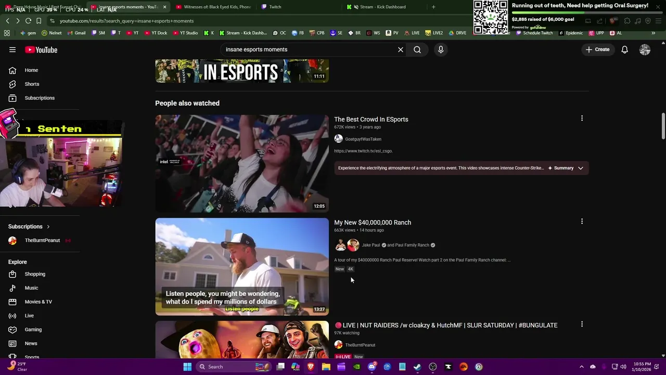Open options for the Ranch video
The width and height of the screenshot is (666, 375).
click(582, 222)
